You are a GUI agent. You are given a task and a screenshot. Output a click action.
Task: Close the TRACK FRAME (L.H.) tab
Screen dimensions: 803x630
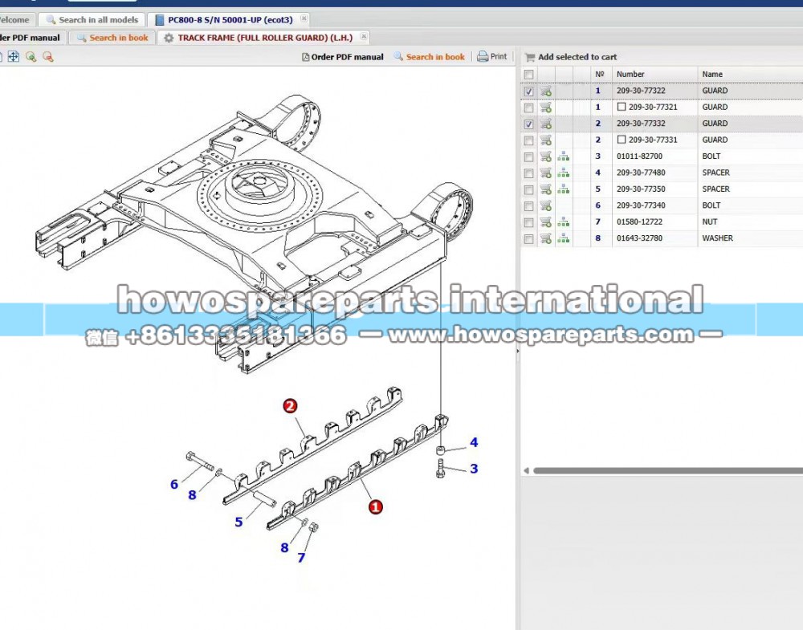click(364, 36)
